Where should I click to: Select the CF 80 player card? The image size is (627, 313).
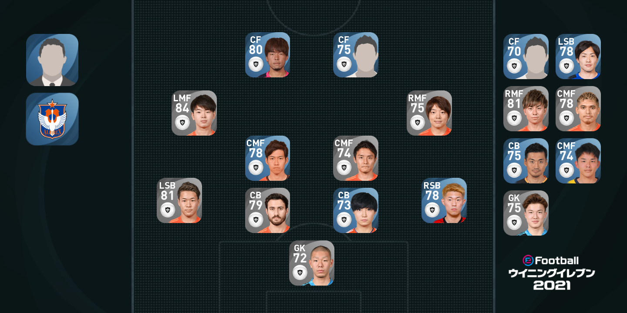(x=267, y=55)
